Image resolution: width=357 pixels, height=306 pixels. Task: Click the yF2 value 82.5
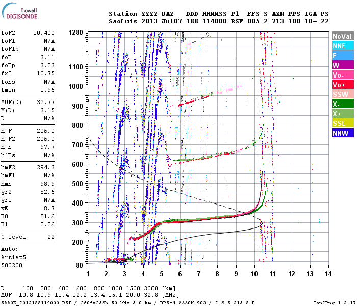pos(47,192)
